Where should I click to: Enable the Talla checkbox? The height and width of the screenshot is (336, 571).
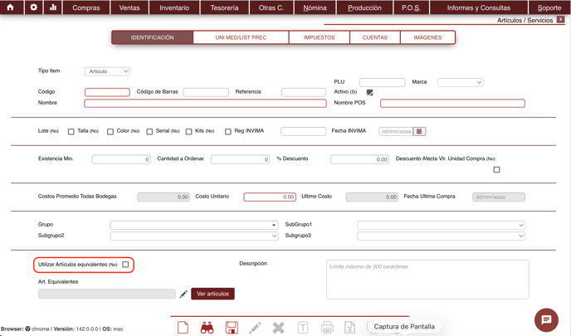(x=110, y=132)
